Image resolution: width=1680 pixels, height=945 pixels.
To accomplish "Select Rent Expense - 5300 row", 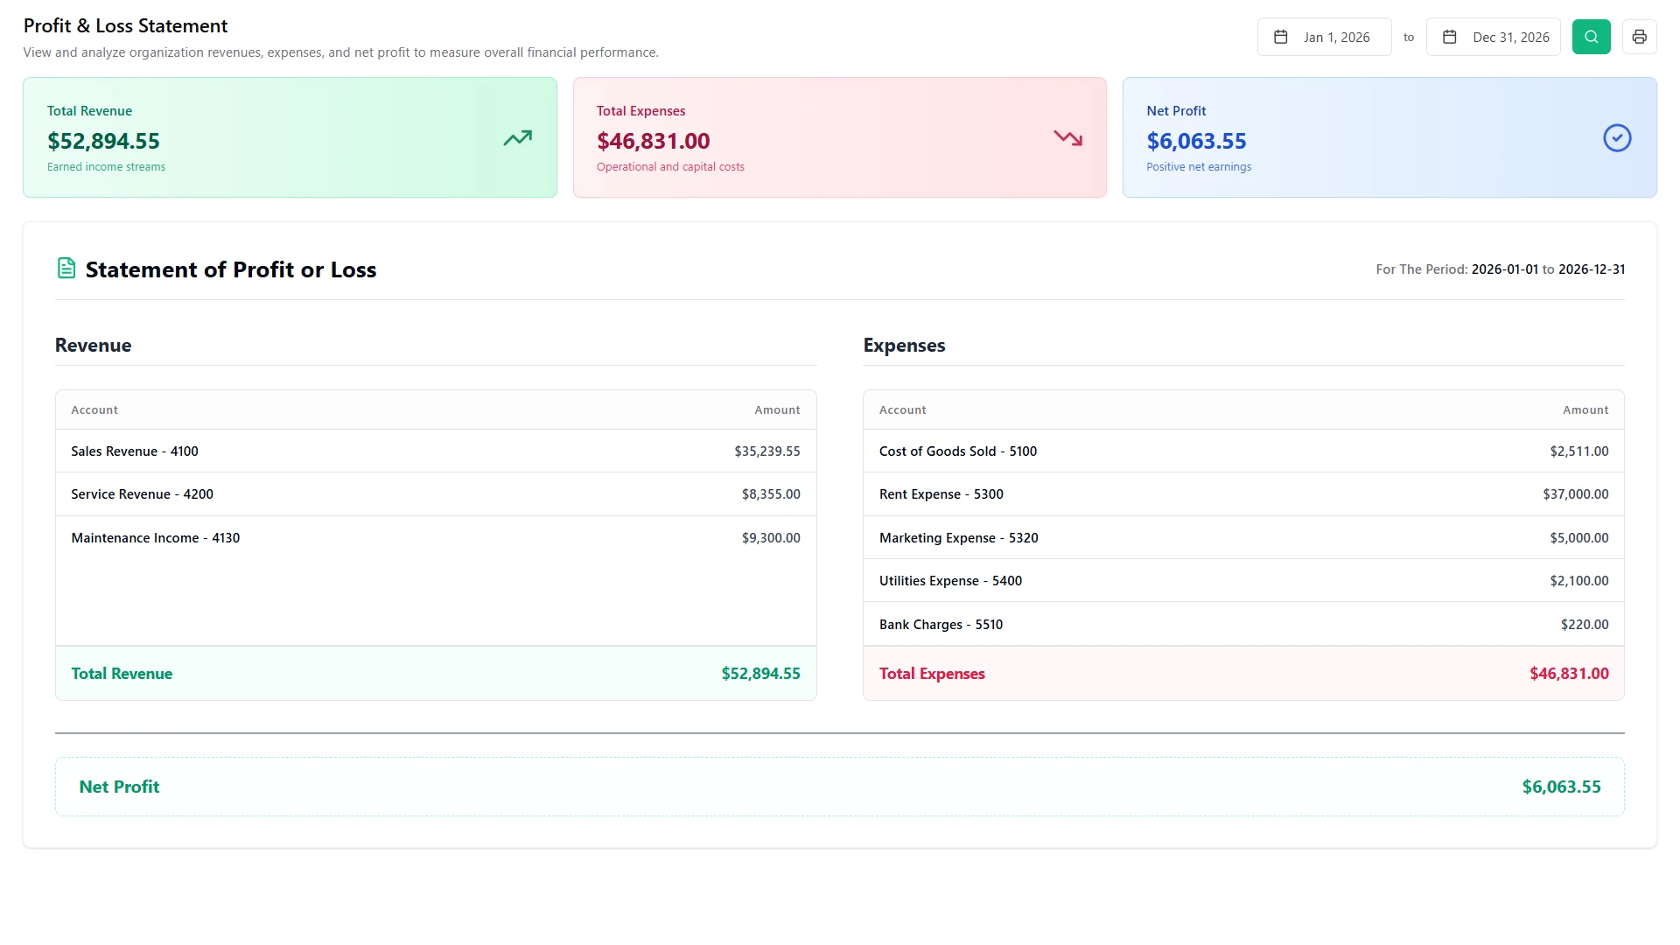I will coord(1243,494).
